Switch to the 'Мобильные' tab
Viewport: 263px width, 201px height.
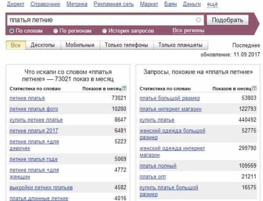click(80, 45)
